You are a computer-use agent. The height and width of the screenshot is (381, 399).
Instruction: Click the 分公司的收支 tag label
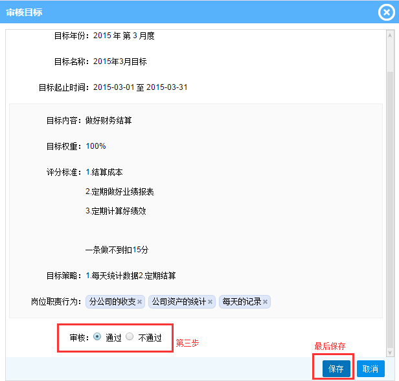tap(112, 302)
